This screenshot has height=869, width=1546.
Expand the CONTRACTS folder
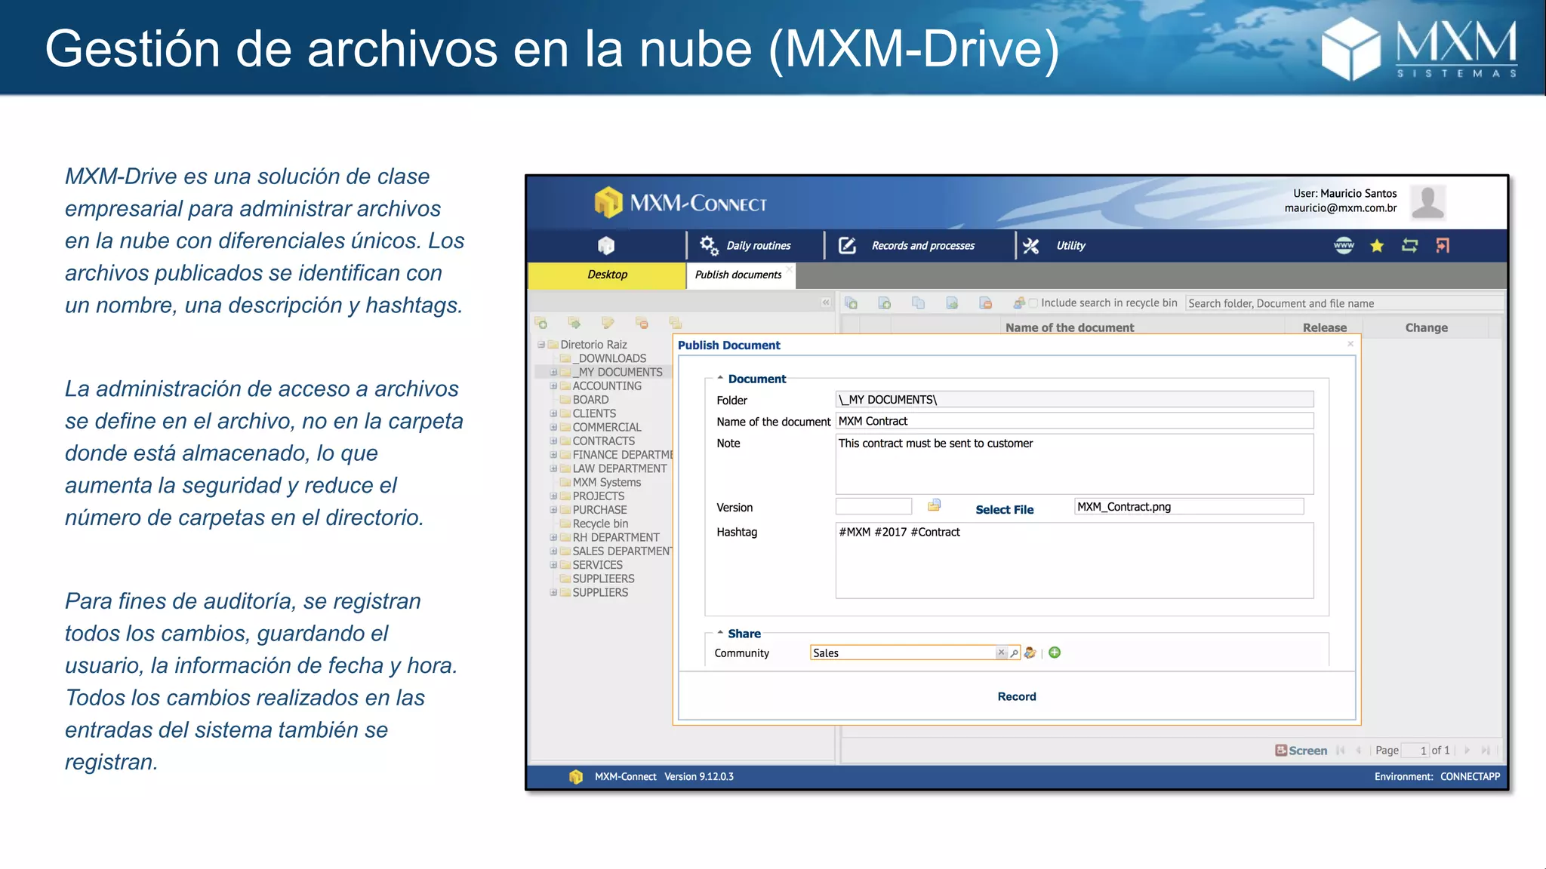(553, 441)
